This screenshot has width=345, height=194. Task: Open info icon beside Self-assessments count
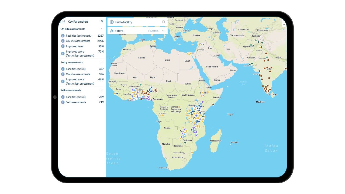pyautogui.click(x=63, y=102)
